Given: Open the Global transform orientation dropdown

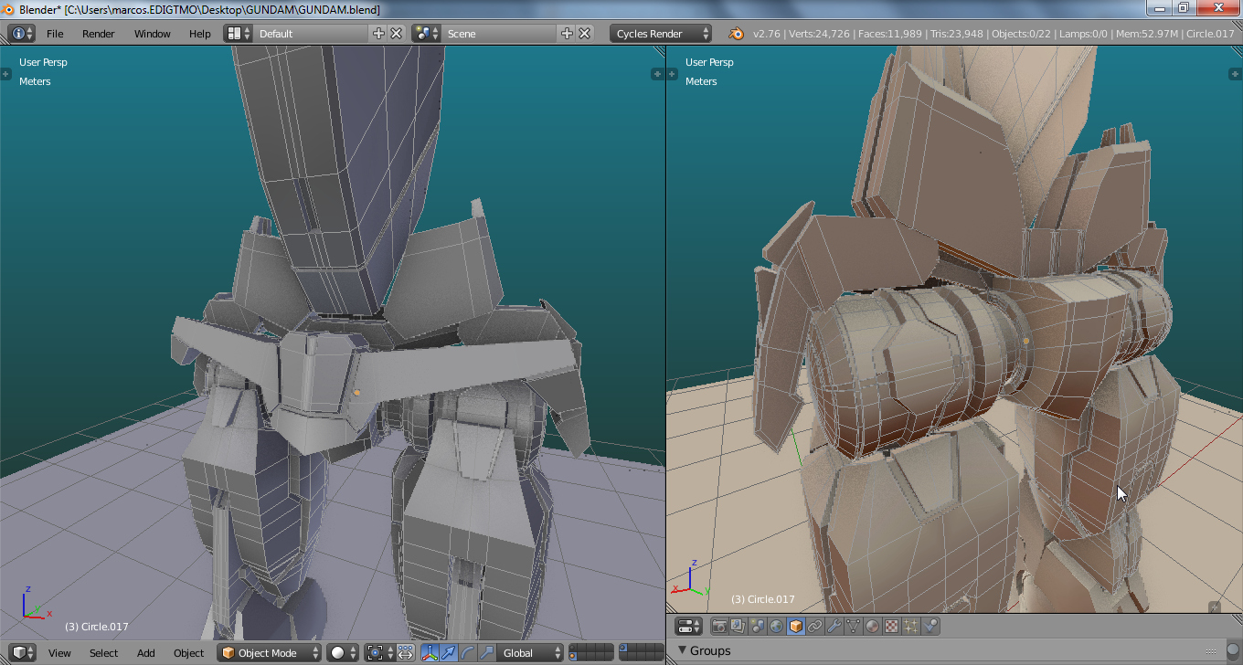Looking at the screenshot, I should coord(530,653).
